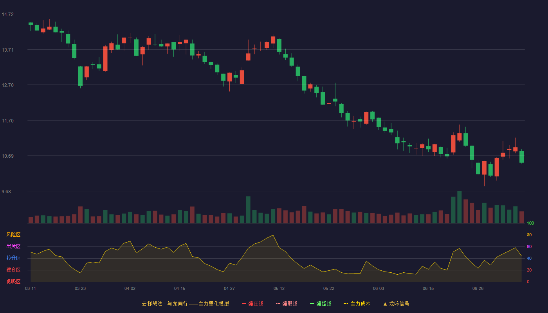548x313 pixels.
Task: Select the 低吸区 zone label
Action: point(14,281)
